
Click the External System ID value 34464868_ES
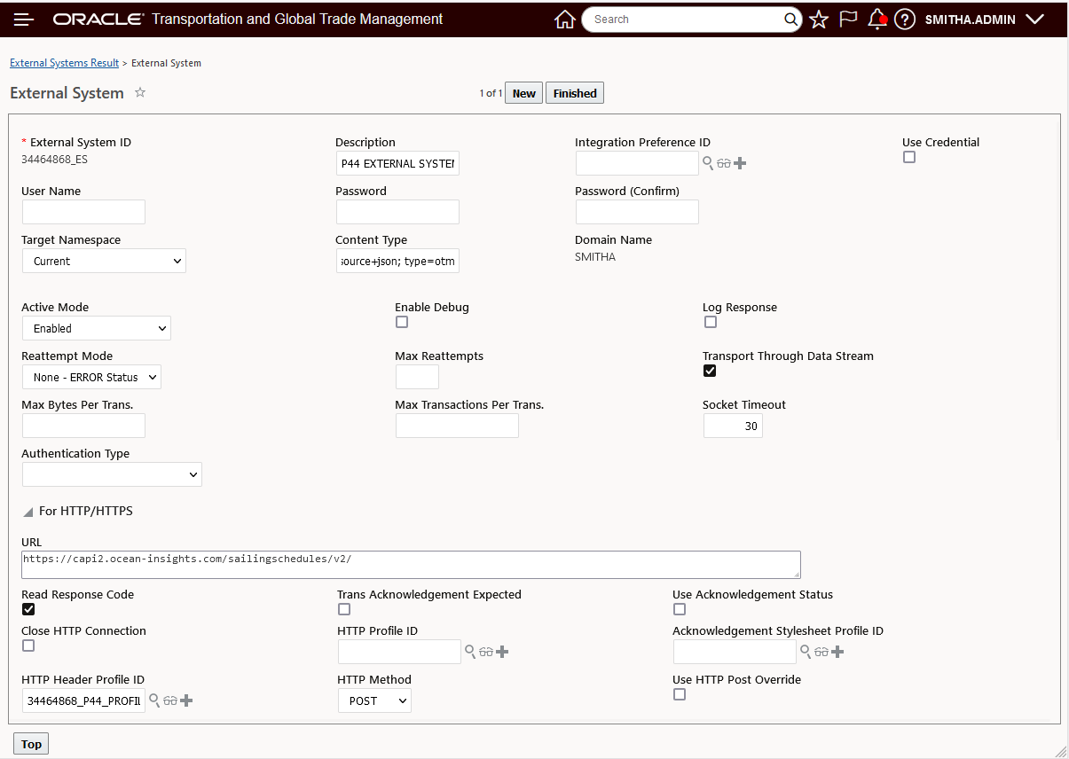[x=54, y=160]
